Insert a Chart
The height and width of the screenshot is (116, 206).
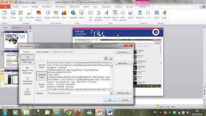tap(64, 15)
